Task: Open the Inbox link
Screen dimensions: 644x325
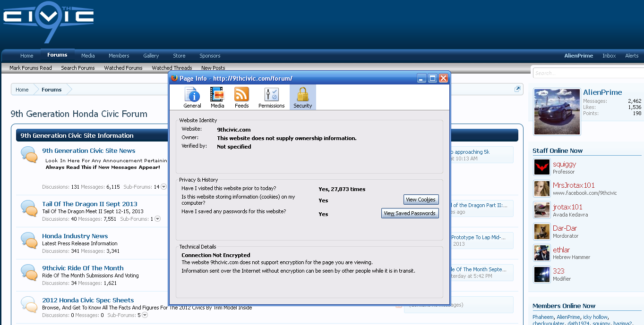Action: pyautogui.click(x=609, y=56)
